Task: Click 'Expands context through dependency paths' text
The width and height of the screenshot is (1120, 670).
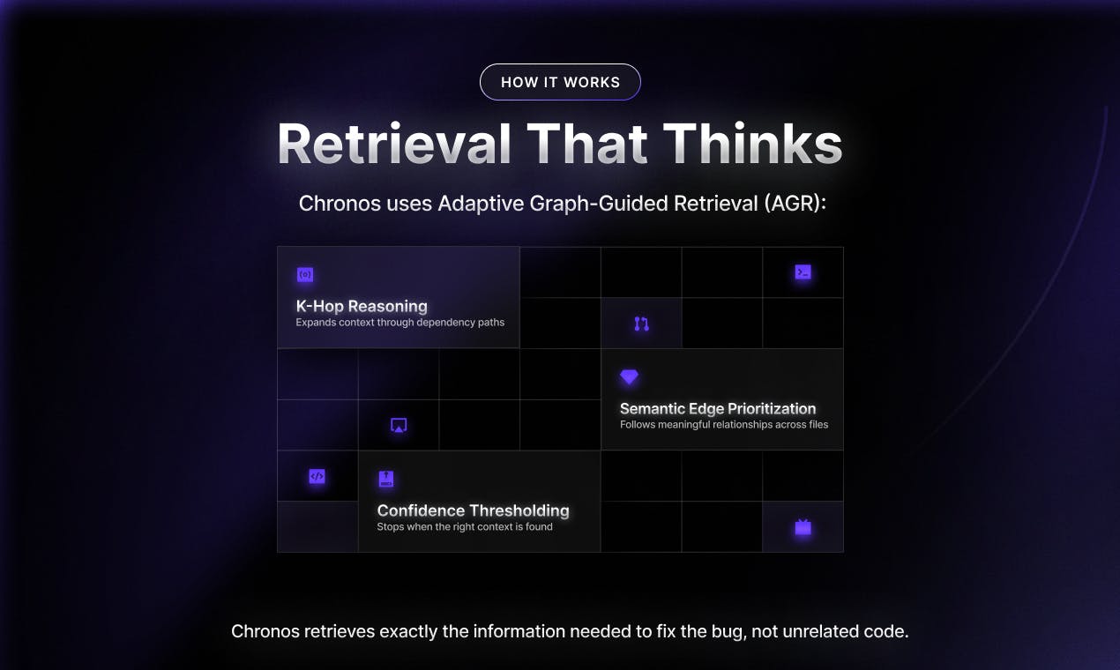Action: coord(400,323)
